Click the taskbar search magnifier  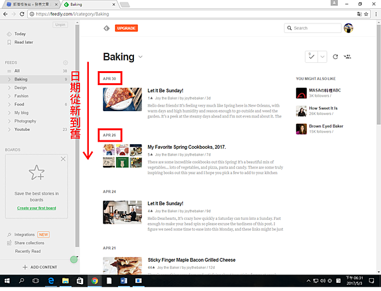click(22, 281)
